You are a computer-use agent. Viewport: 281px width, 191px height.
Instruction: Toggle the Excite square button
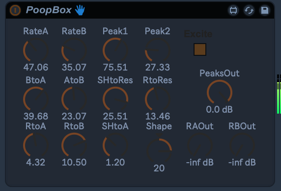tap(200, 49)
